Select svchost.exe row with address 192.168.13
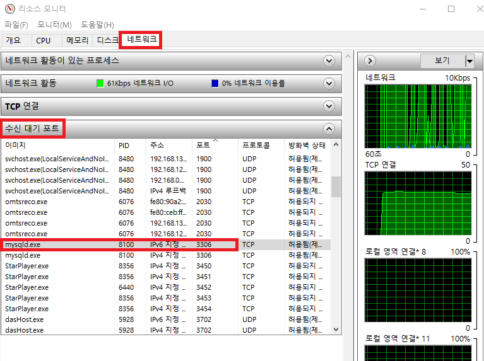Viewport: 484px width, 361px height. pos(166,159)
